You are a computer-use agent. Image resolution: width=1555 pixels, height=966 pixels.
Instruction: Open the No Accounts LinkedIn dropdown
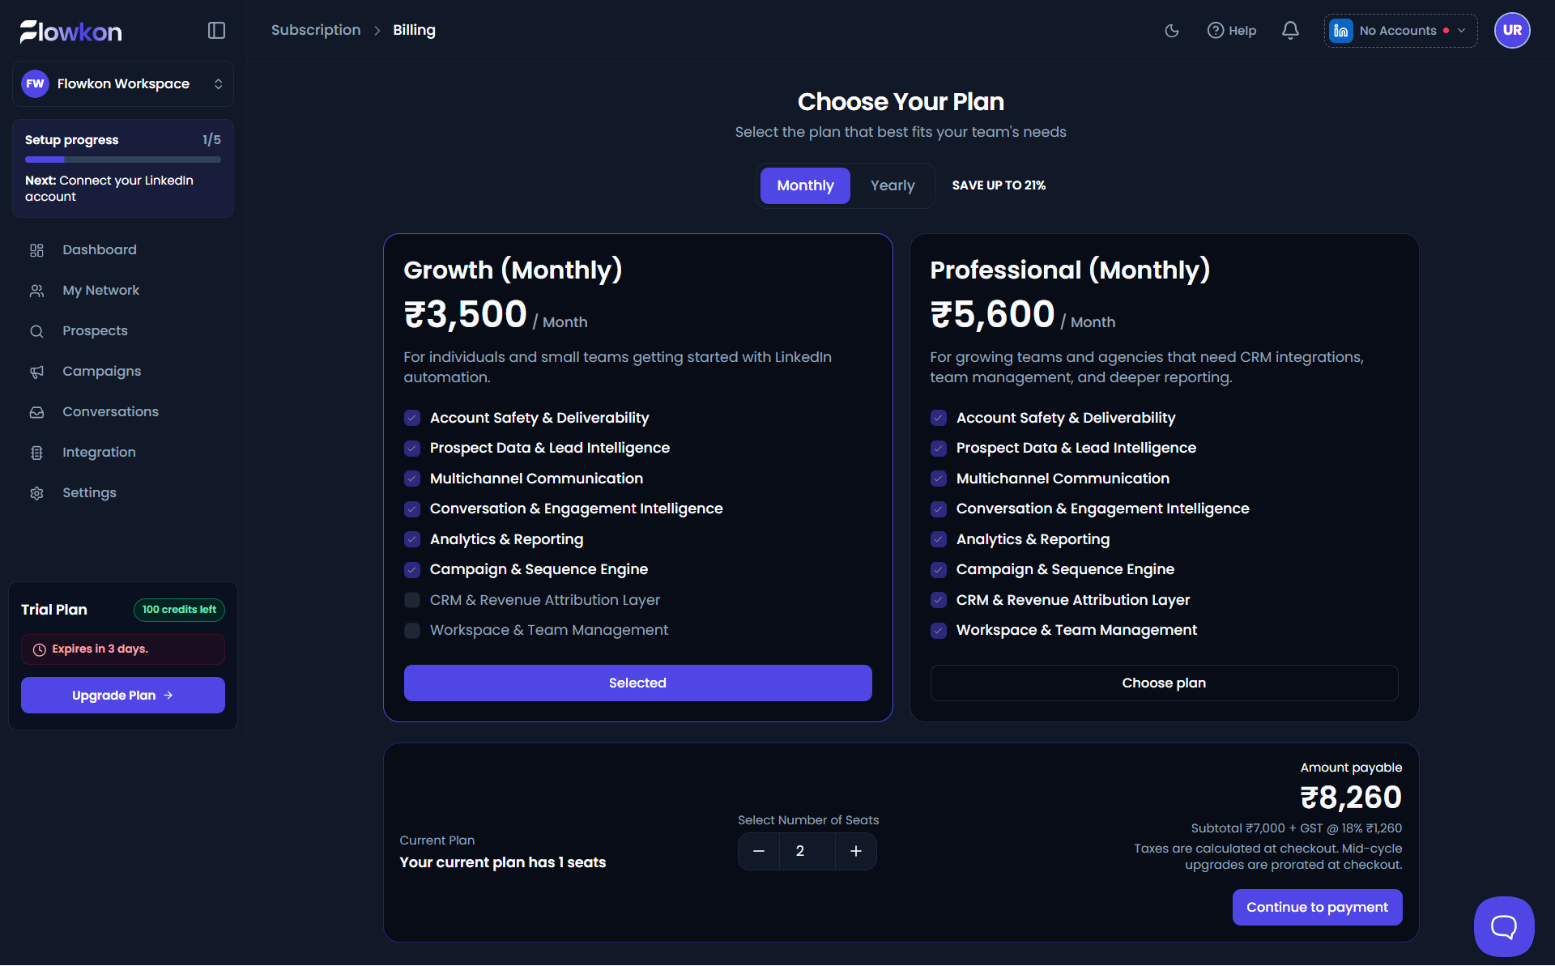[1400, 31]
